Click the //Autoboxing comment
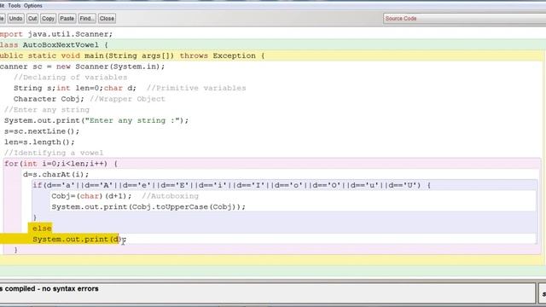The width and height of the screenshot is (546, 307). click(x=170, y=196)
